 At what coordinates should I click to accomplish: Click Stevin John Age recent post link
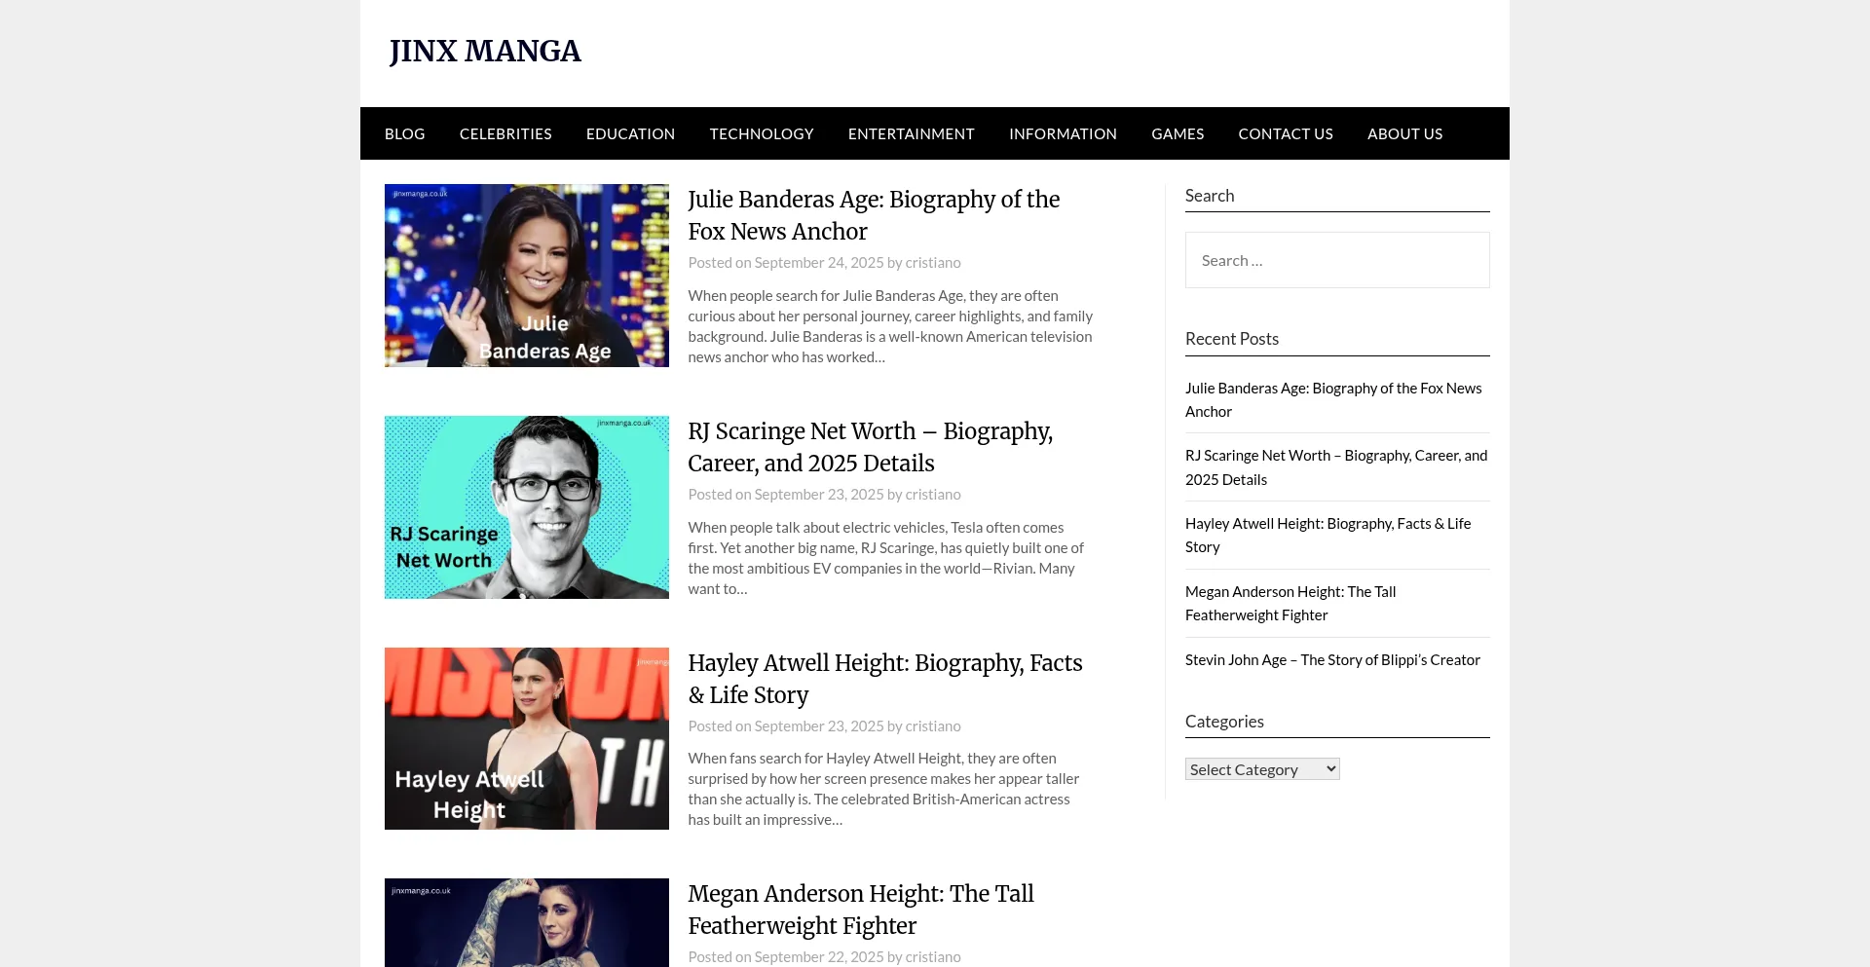pos(1332,659)
